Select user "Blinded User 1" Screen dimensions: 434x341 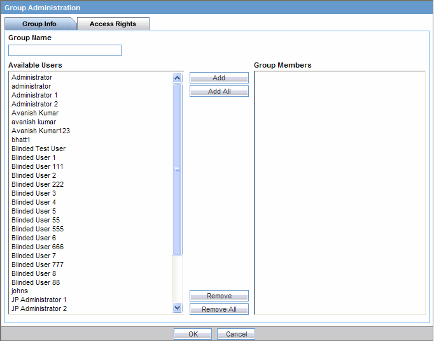[x=34, y=157]
